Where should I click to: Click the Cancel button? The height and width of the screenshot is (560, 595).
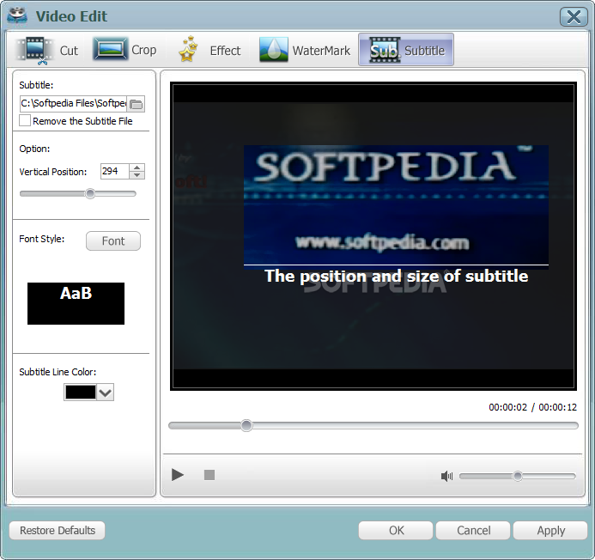[x=473, y=530]
